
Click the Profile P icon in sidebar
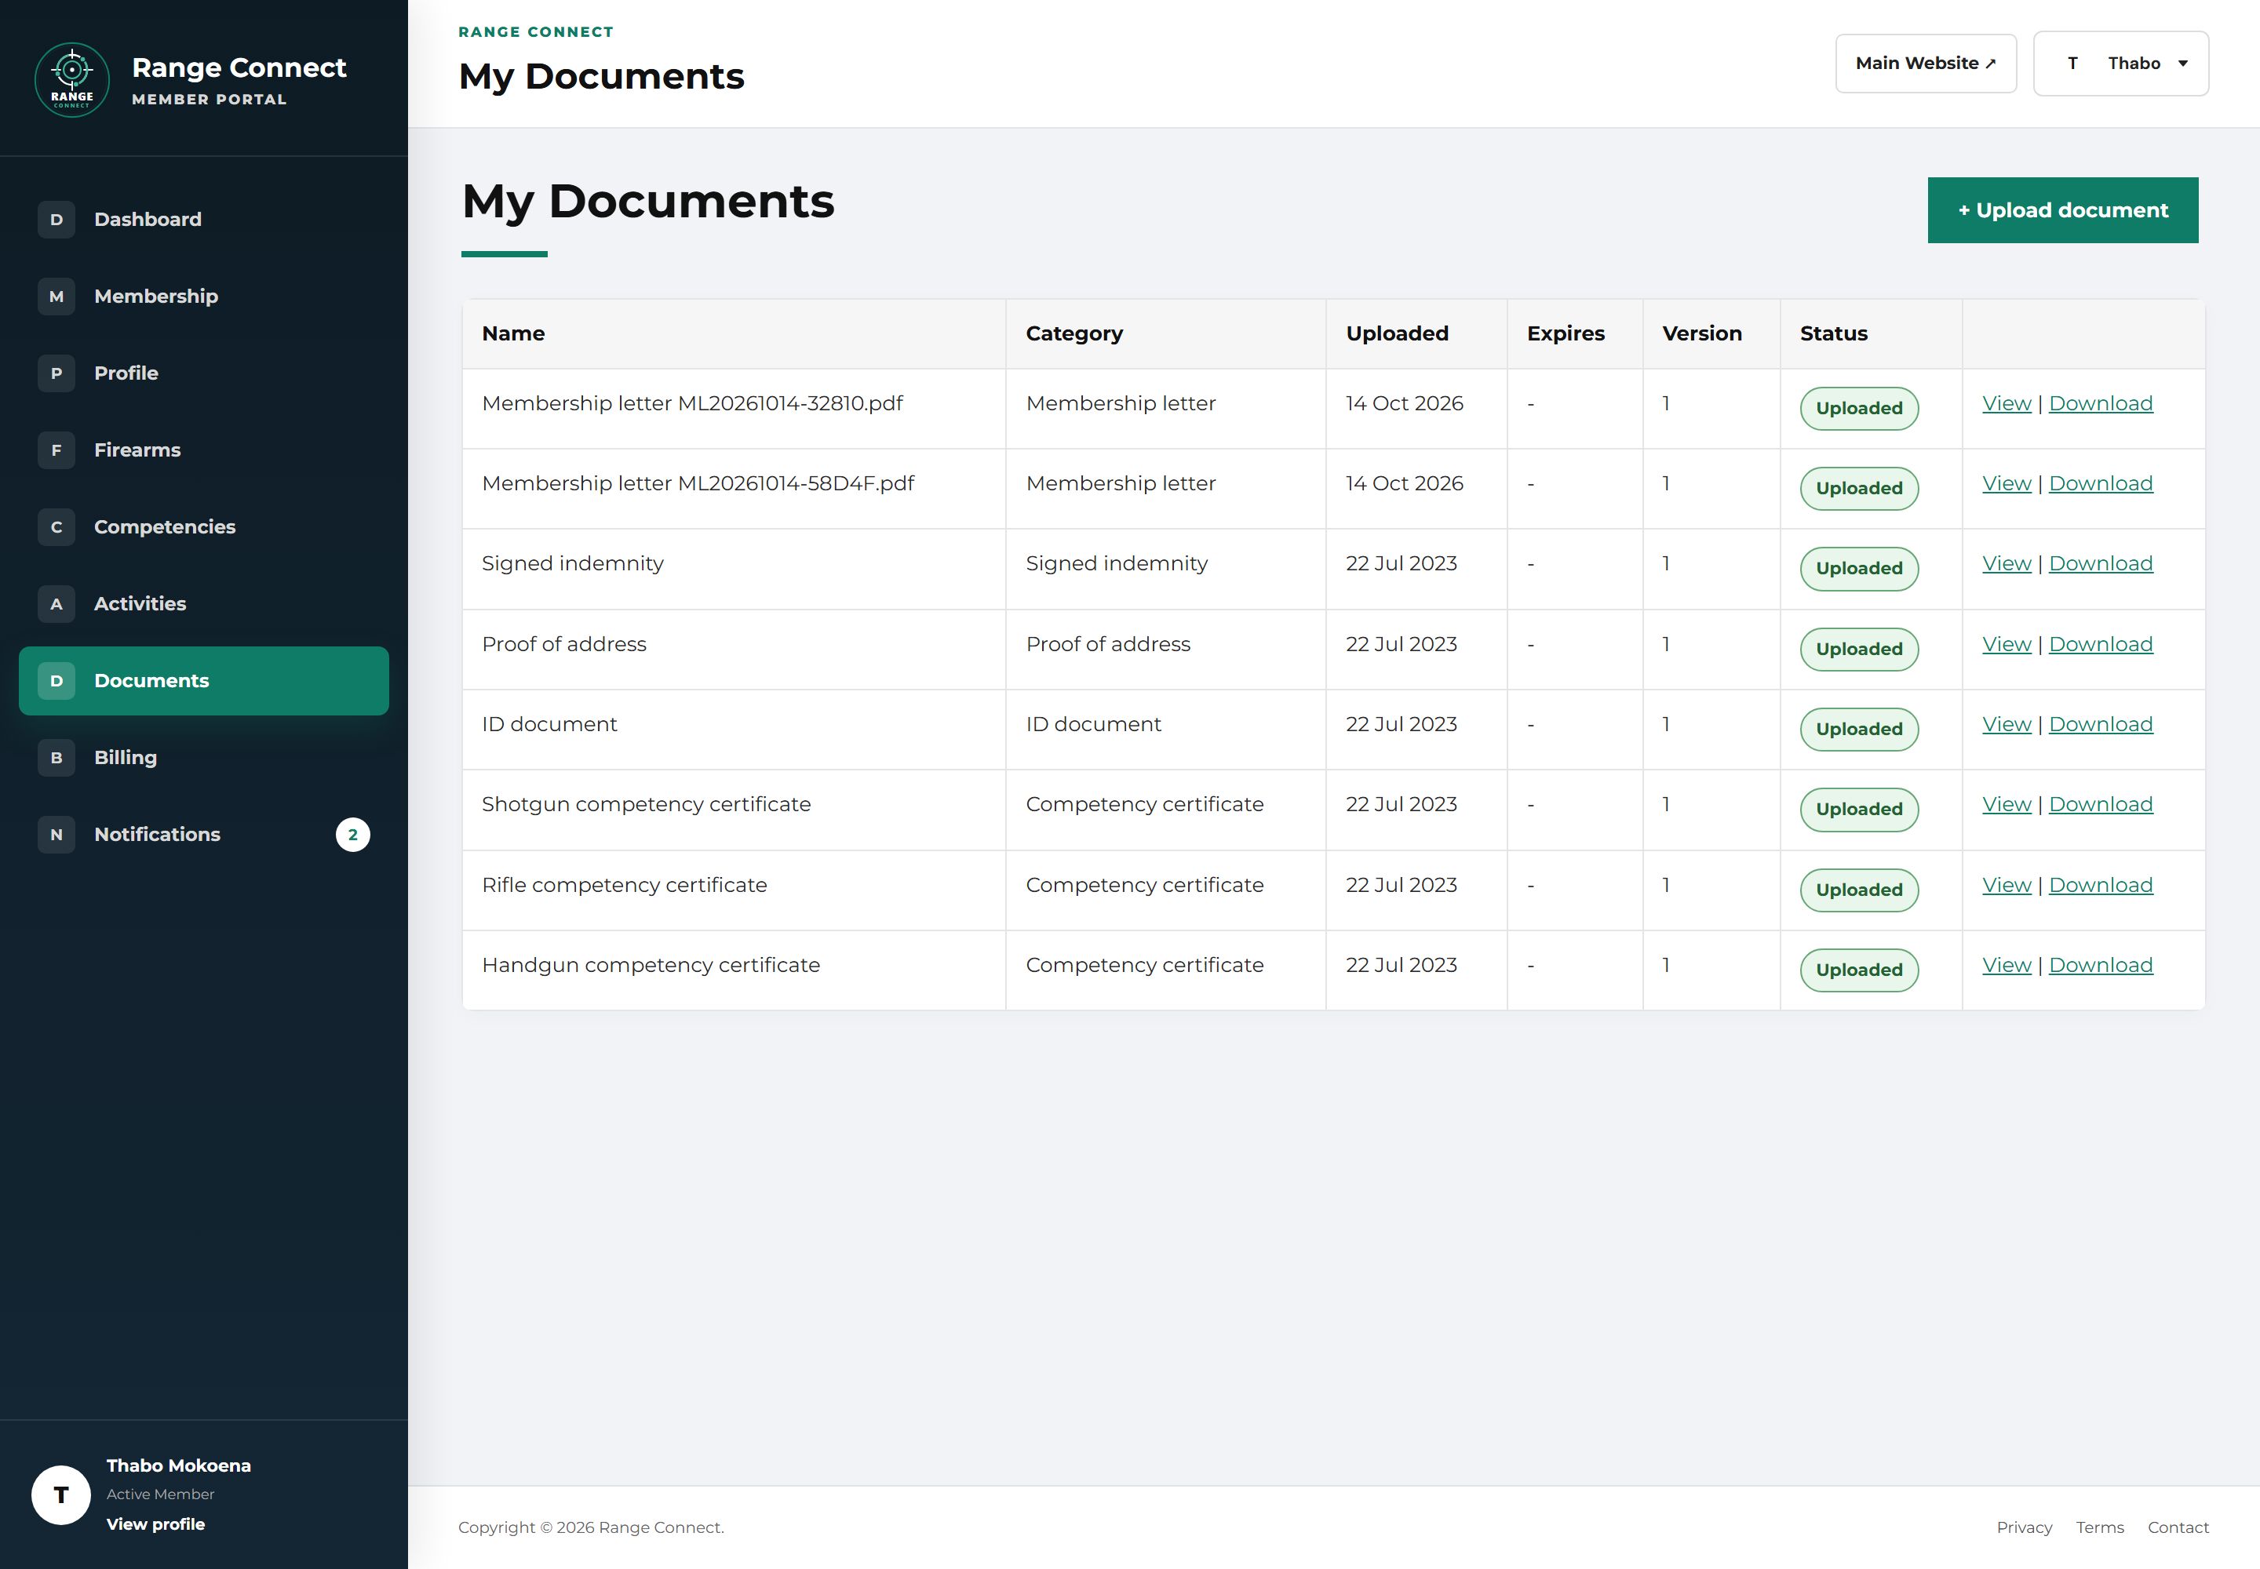click(x=56, y=373)
